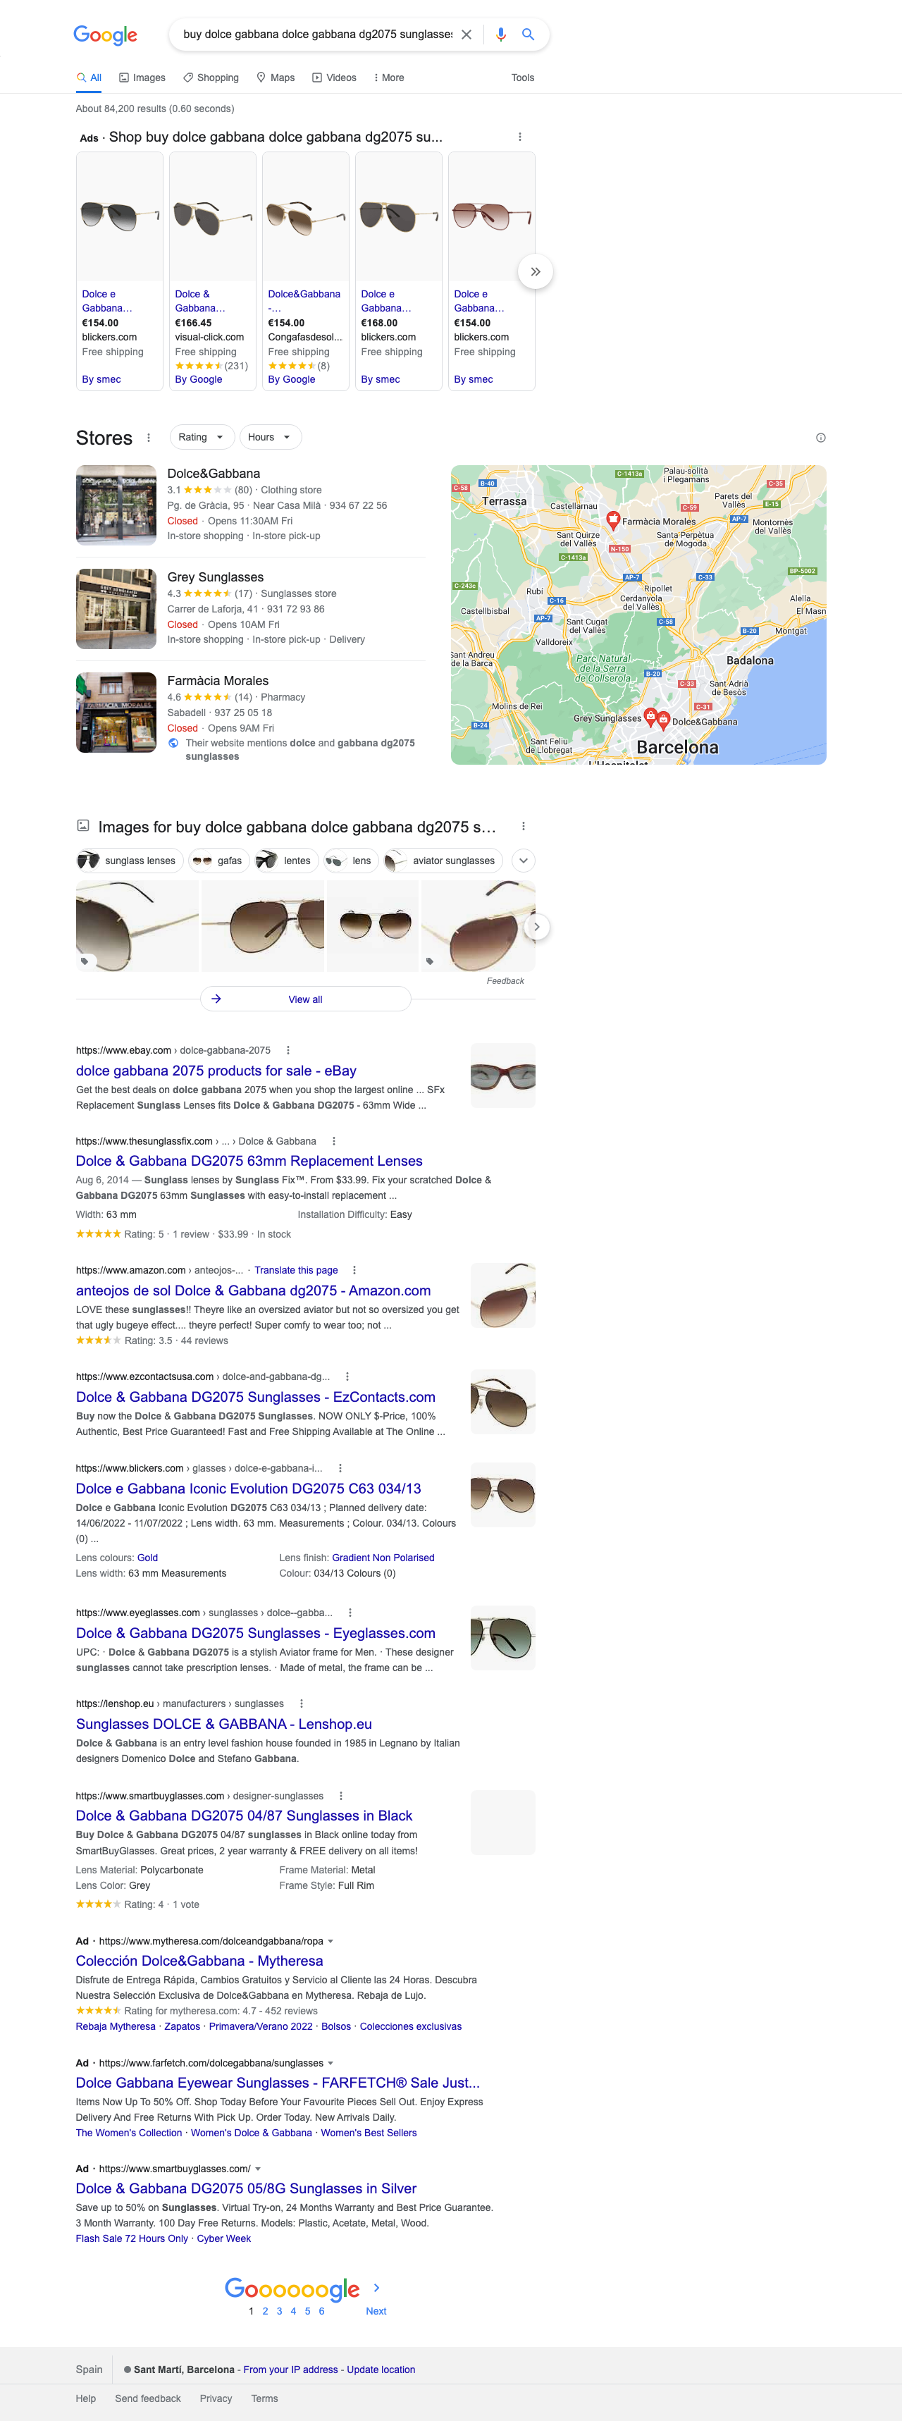The image size is (902, 2421).
Task: Open three-dot options next to eBay result URL
Action: pos(288,1051)
